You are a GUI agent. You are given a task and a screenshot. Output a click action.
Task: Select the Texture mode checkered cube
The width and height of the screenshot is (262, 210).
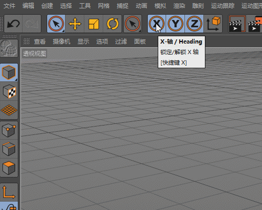click(x=9, y=91)
